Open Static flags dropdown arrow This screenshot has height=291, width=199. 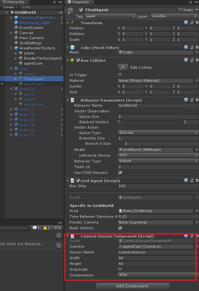pos(197,10)
